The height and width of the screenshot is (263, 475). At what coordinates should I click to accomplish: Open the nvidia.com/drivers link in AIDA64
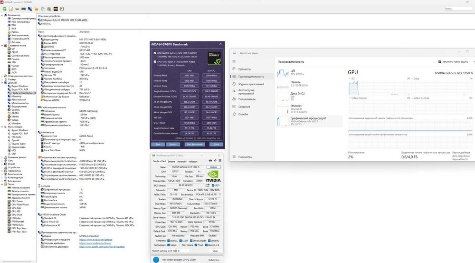coord(95,244)
